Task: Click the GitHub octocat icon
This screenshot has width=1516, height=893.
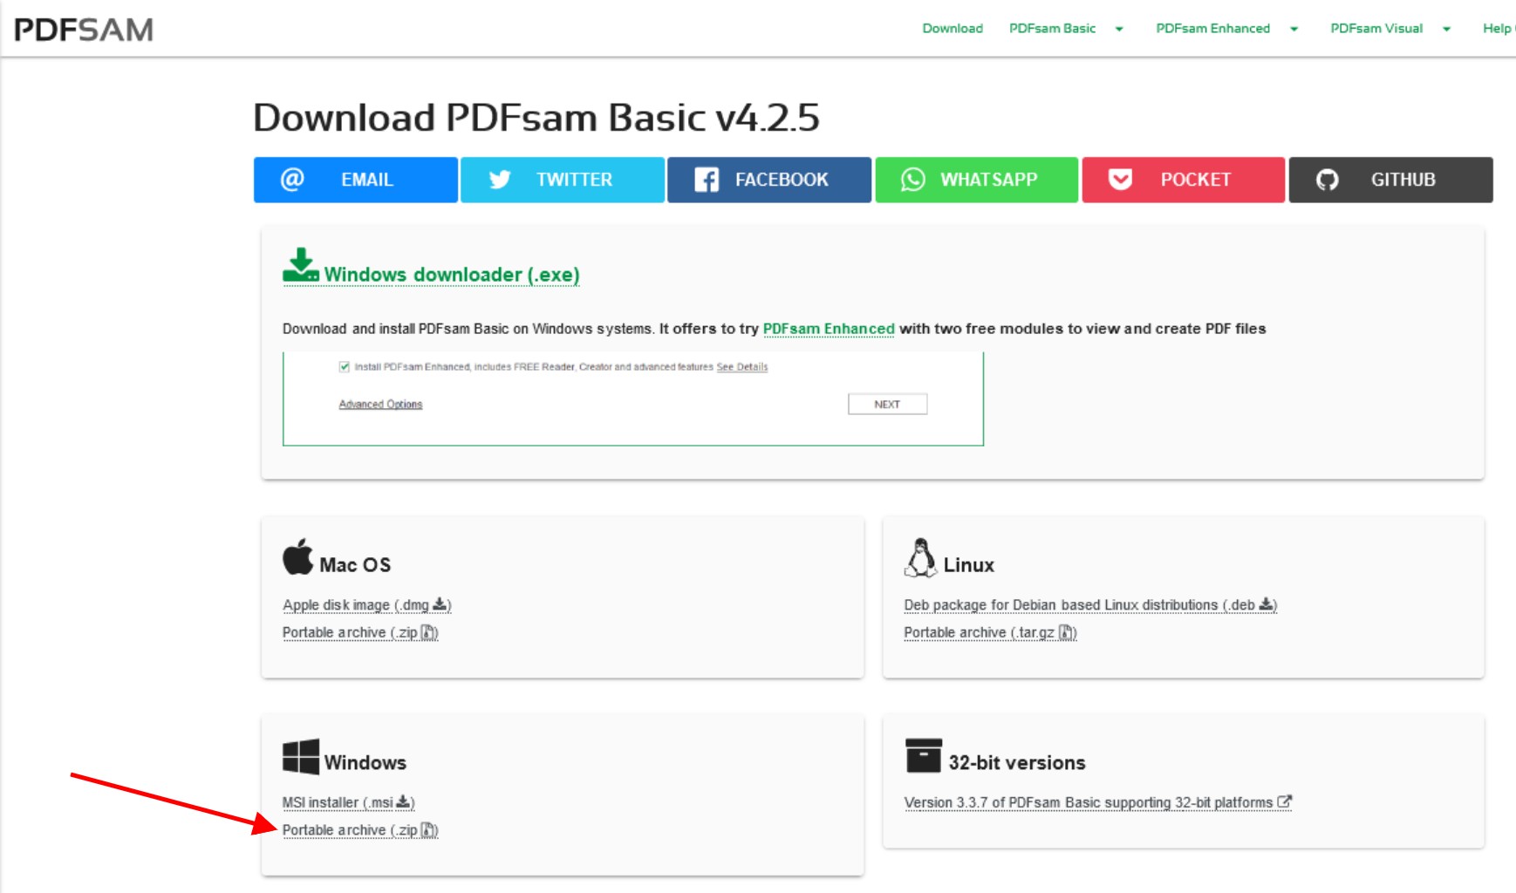Action: 1328,180
